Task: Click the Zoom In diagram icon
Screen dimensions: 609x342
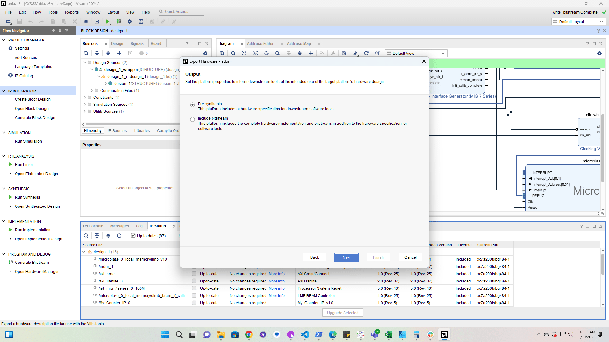Action: click(222, 53)
